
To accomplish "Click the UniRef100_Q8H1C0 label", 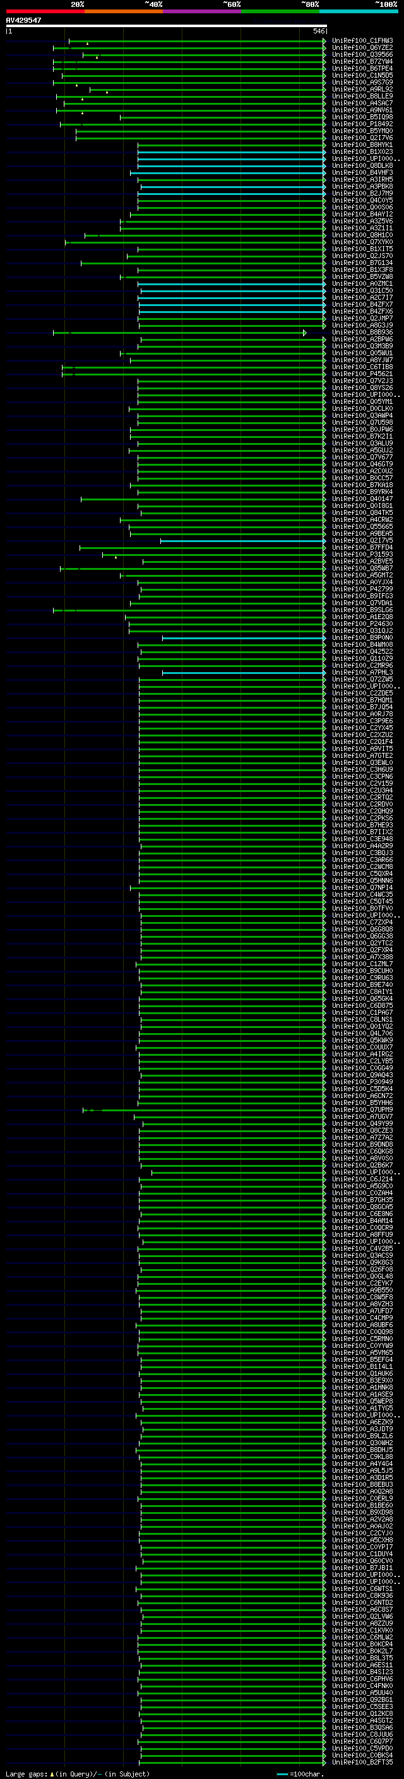I will pos(362,235).
